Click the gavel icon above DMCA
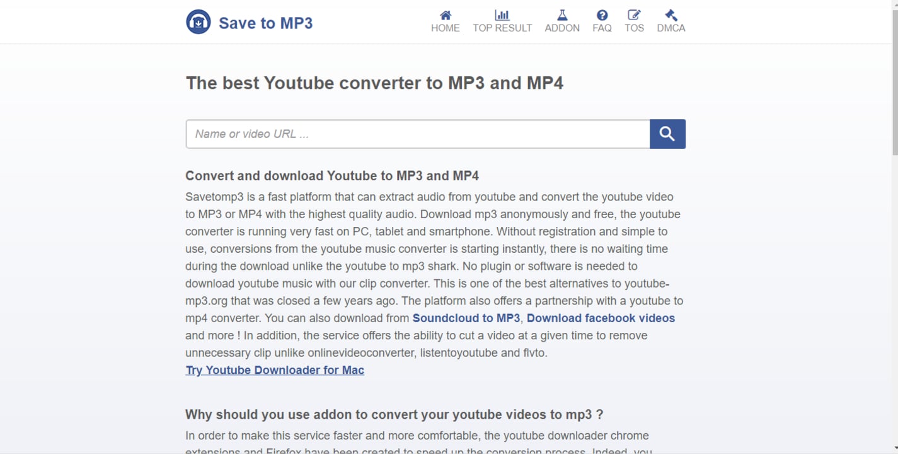Screen dimensions: 898x454 point(671,15)
